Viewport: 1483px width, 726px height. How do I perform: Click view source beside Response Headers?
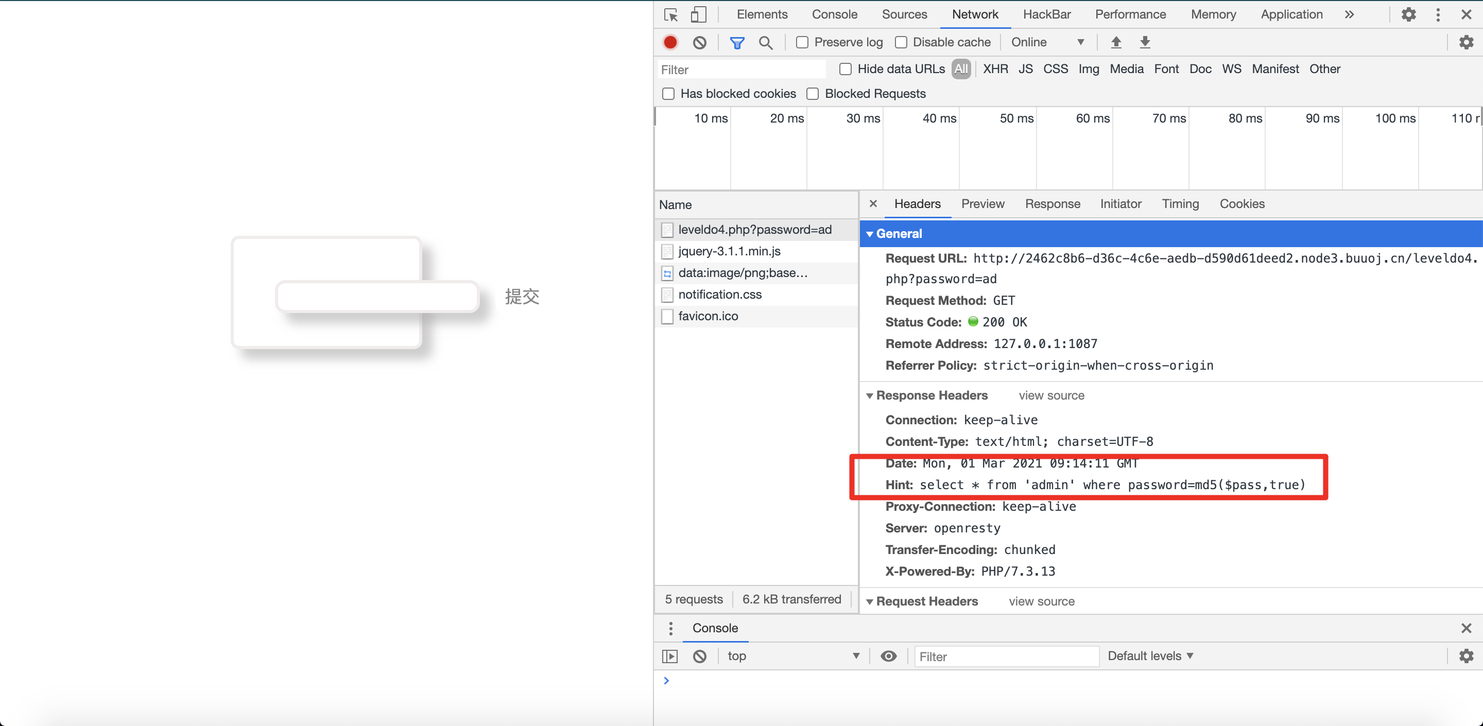click(1051, 395)
